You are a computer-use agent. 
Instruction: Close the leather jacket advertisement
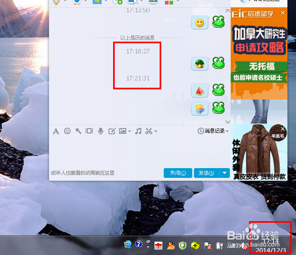coord(283,129)
